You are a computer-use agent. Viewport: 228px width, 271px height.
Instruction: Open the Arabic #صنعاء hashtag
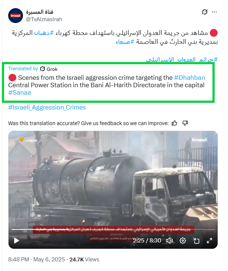tap(125, 42)
